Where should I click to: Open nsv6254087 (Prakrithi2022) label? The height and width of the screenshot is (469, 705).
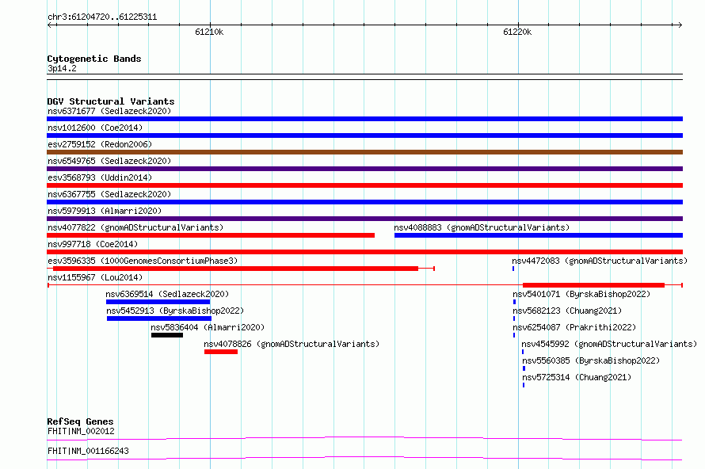[574, 327]
